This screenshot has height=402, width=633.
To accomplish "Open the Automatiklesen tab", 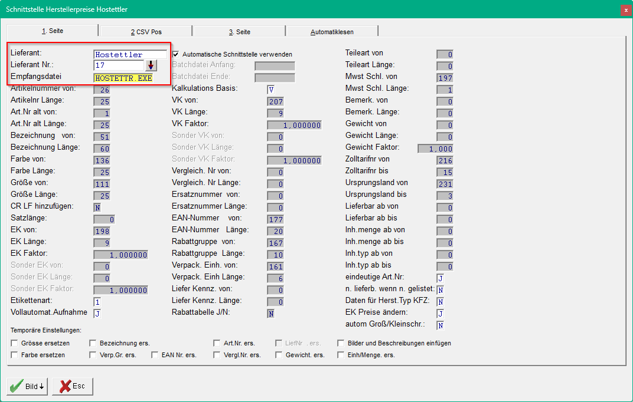I will 331,31.
